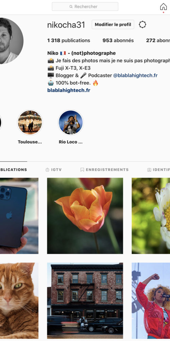Click the Modifier le profil button
The width and height of the screenshot is (170, 341).
(113, 25)
